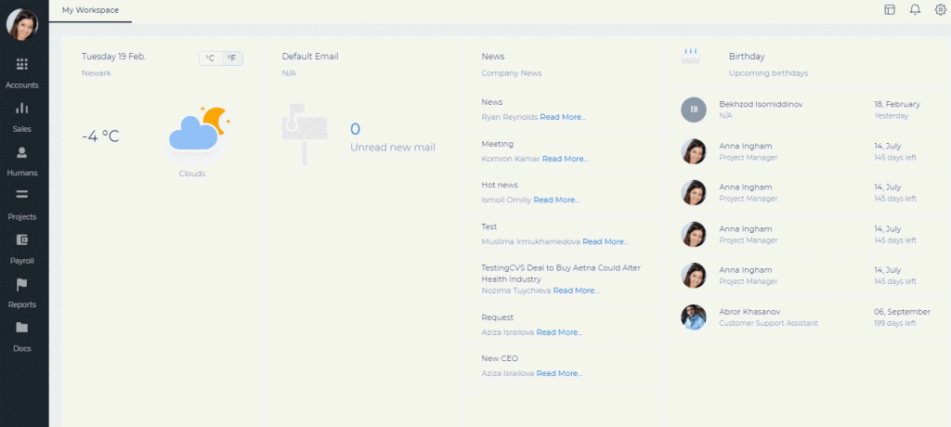Click the 18, February birthday date
951x427 pixels.
click(897, 104)
